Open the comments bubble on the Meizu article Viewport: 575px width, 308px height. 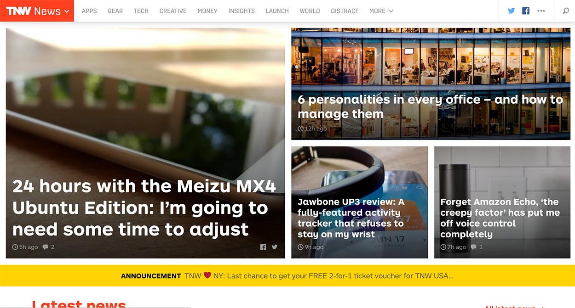(48, 247)
